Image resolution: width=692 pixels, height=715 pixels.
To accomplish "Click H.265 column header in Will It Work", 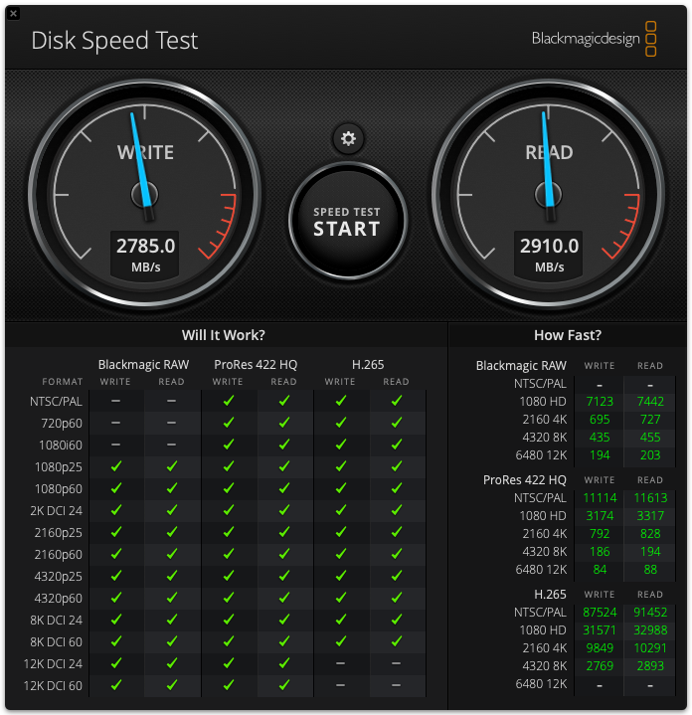I will point(368,364).
